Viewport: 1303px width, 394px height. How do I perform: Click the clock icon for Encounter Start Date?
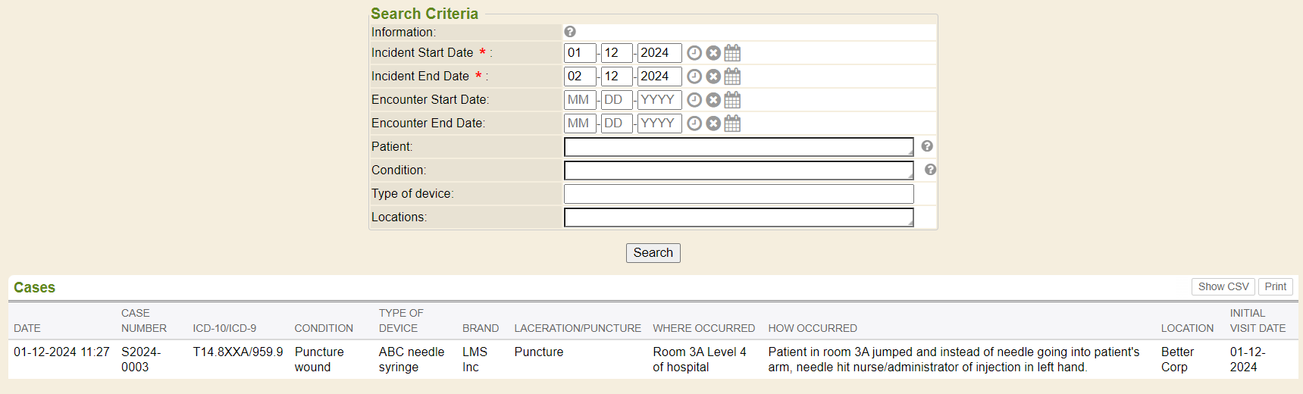[694, 100]
